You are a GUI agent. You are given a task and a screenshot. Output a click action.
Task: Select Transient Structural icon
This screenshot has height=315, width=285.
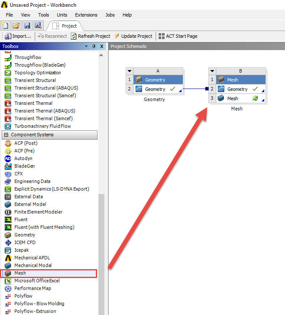8,80
